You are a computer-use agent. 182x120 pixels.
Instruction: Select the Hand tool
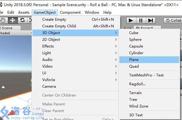point(3,20)
